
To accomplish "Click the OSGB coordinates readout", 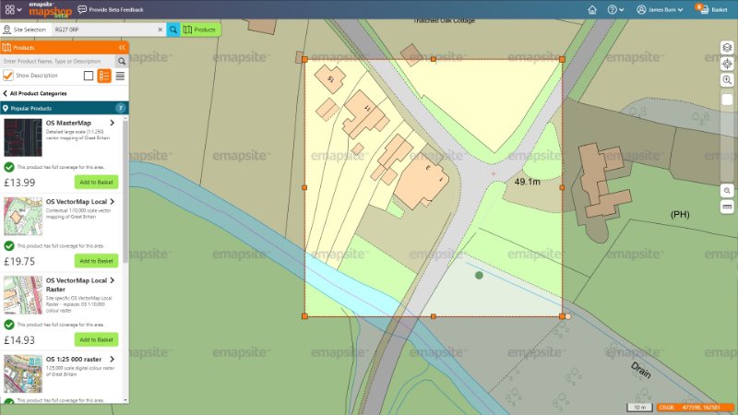I will [x=696, y=407].
